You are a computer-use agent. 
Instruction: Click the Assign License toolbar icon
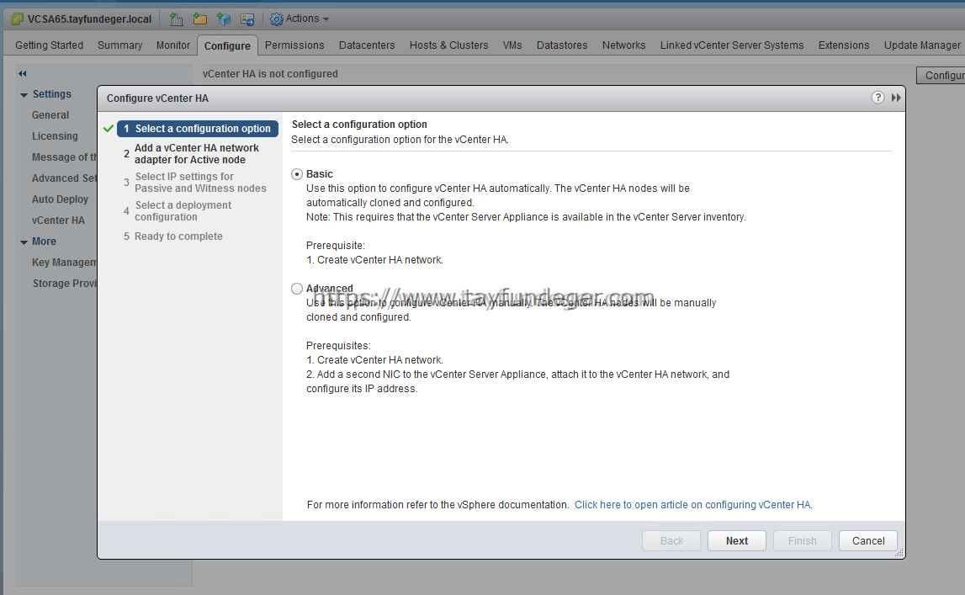click(247, 19)
